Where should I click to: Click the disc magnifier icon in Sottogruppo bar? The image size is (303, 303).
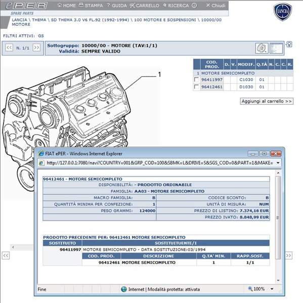[262, 48]
